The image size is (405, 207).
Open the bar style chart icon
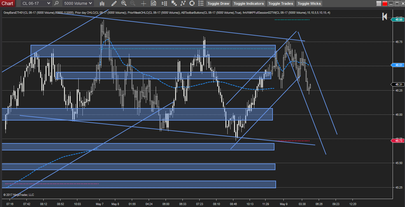pyautogui.click(x=102, y=3)
